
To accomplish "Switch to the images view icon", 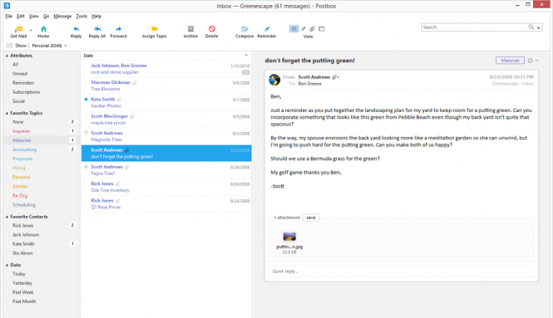I will (322, 29).
